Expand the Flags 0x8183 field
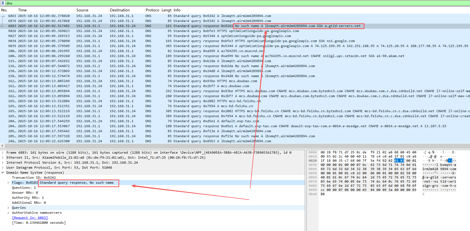This screenshot has height=231, width=470. (x=8, y=183)
